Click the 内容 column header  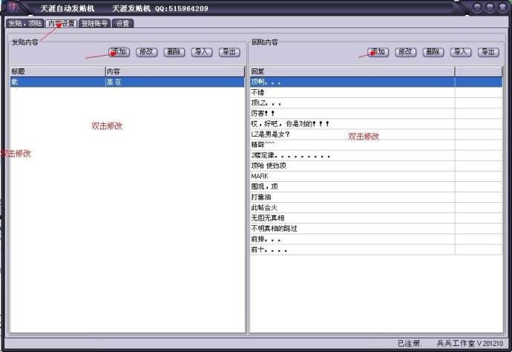(x=174, y=71)
